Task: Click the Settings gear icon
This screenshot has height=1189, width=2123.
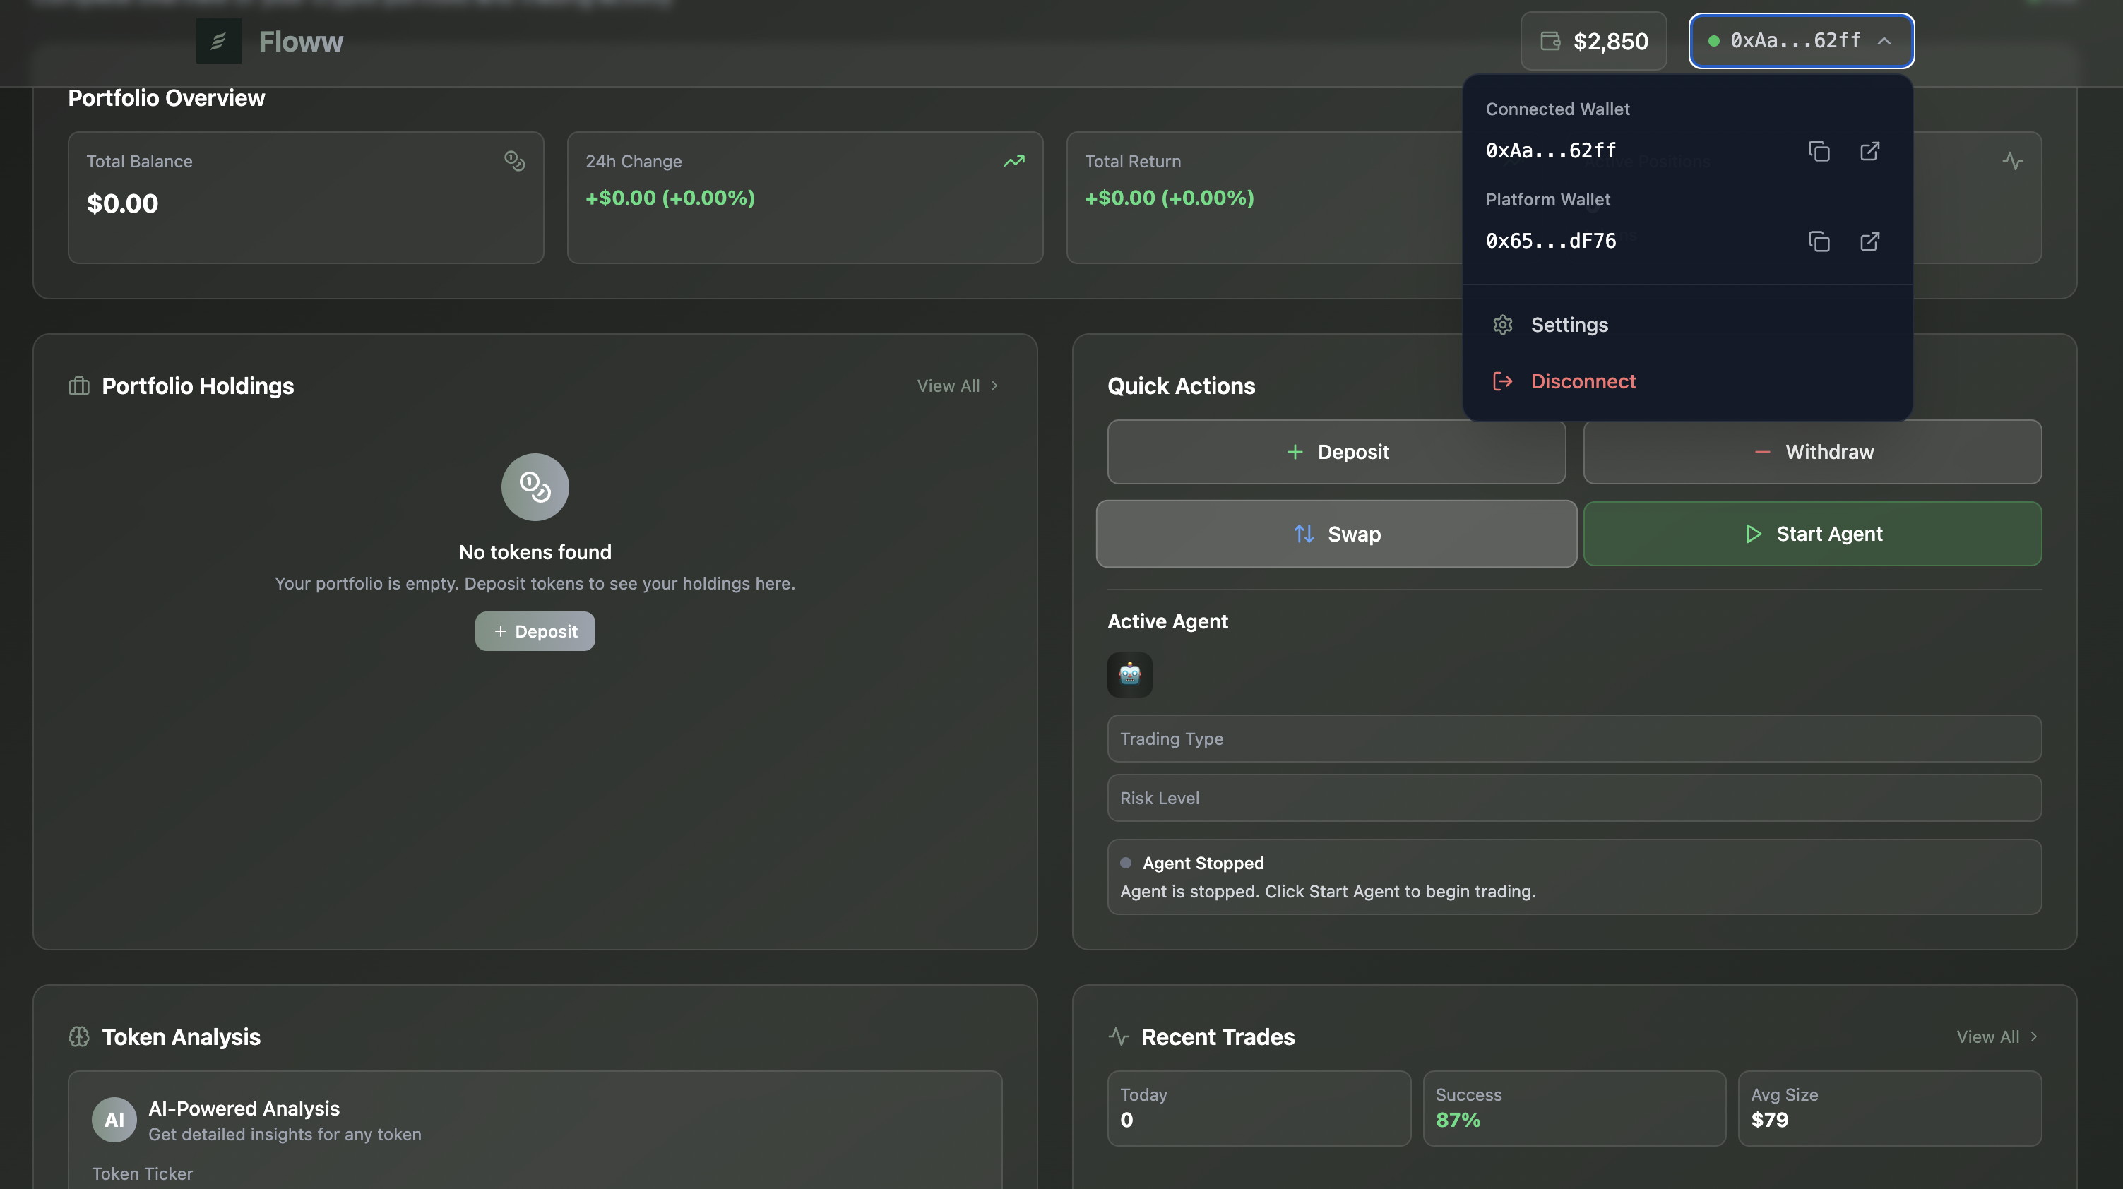Action: [x=1502, y=325]
